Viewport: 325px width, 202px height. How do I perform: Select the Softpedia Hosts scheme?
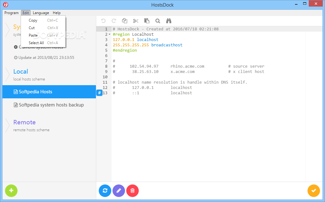49,92
